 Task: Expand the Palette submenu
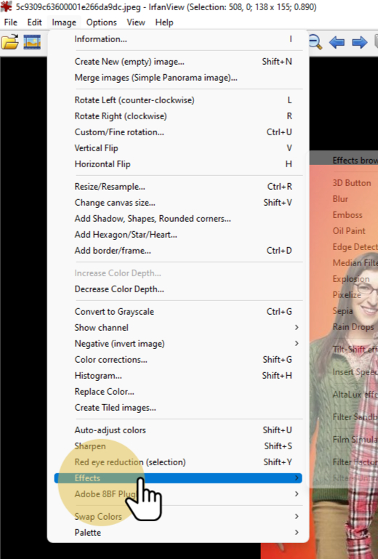click(178, 533)
